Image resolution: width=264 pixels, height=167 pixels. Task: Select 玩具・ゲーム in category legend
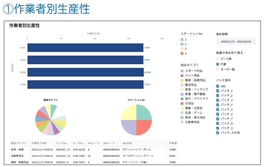click(x=192, y=113)
